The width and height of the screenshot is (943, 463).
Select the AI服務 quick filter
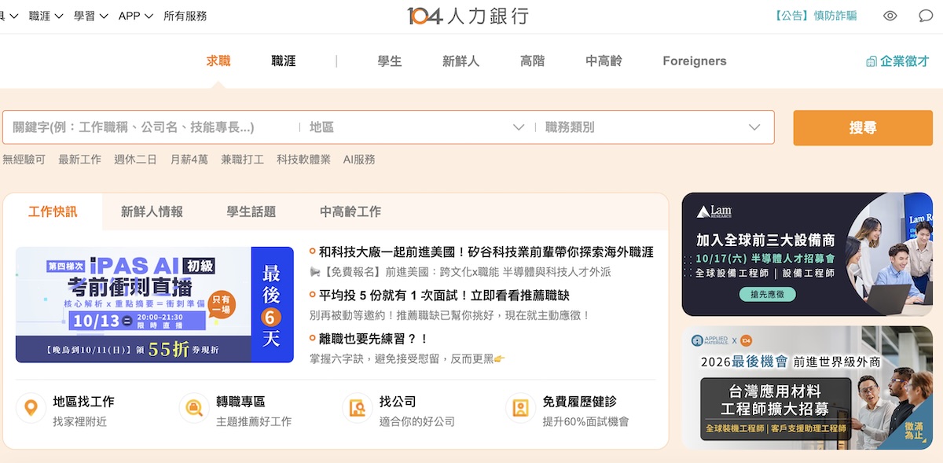pos(359,160)
